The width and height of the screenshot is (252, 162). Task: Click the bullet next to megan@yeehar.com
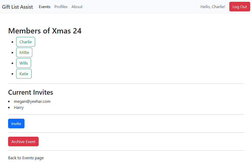[9, 102]
